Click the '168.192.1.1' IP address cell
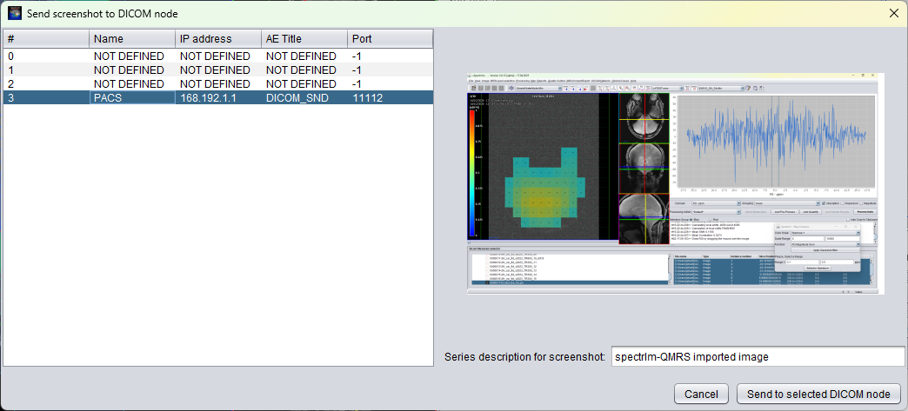The image size is (908, 411). pyautogui.click(x=217, y=98)
